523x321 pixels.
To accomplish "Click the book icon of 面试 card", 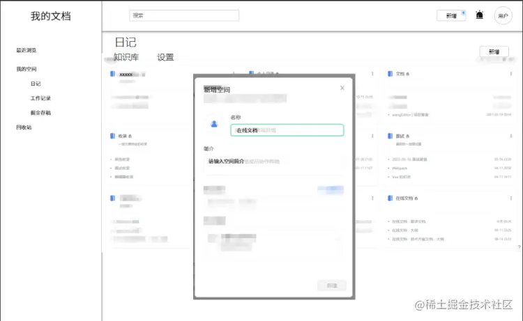I will click(390, 136).
